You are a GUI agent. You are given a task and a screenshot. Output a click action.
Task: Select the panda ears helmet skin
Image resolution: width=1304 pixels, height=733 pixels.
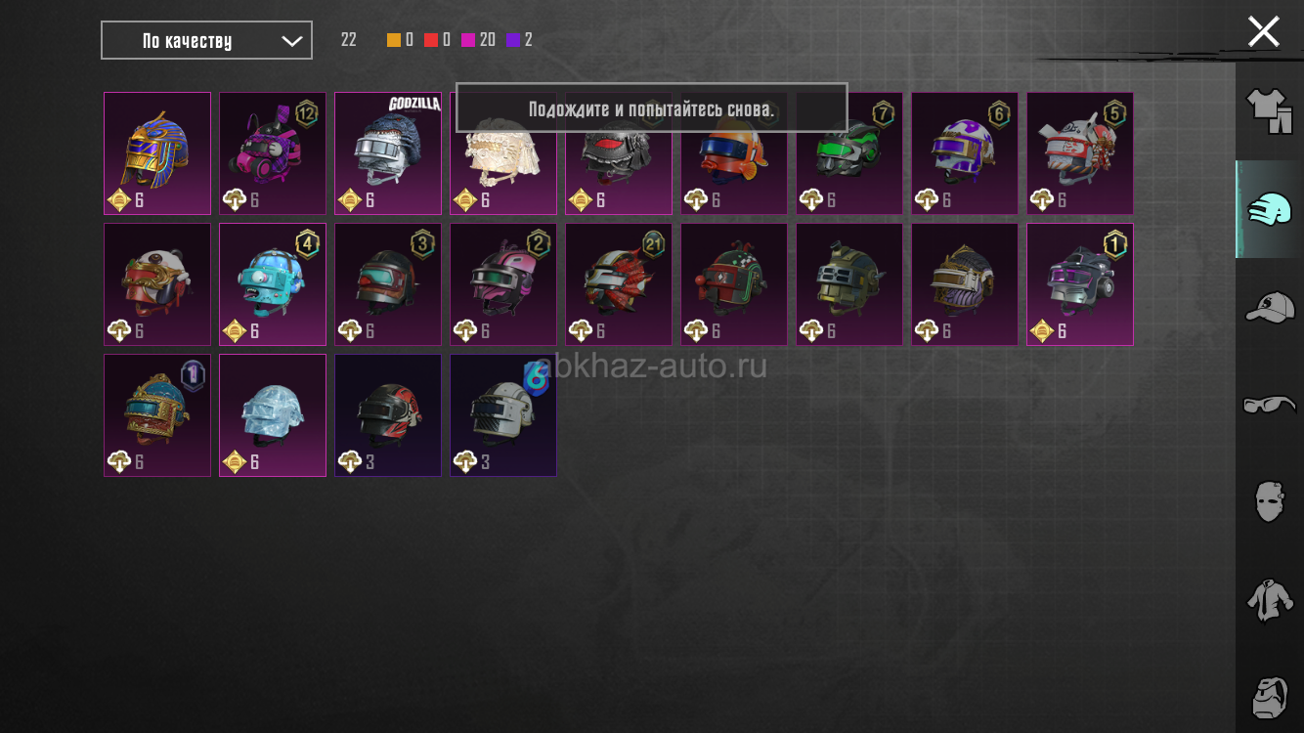(157, 284)
